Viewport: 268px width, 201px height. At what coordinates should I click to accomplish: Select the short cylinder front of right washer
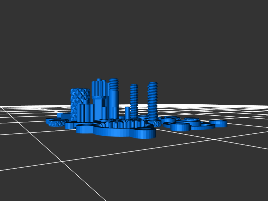pos(180,127)
